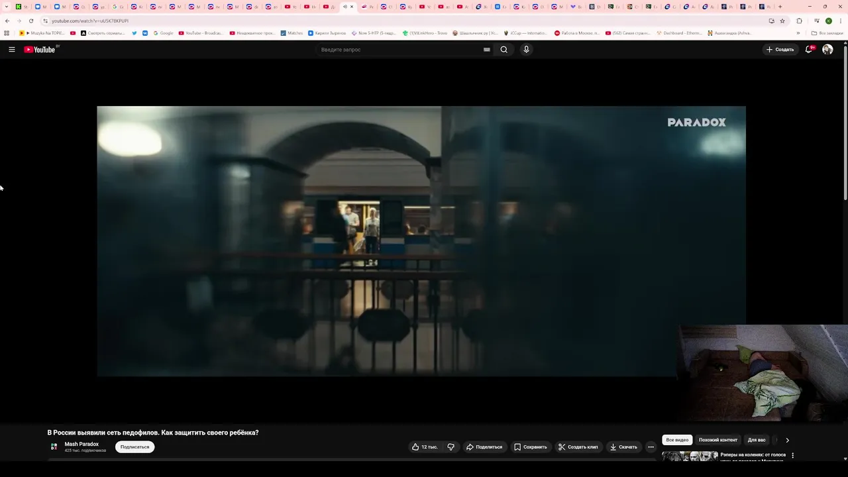Open the Dashboard - Etherm bookmark
This screenshot has width=848, height=477.
[680, 32]
